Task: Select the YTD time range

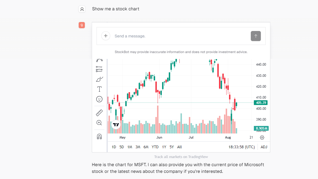Action: tap(155, 147)
